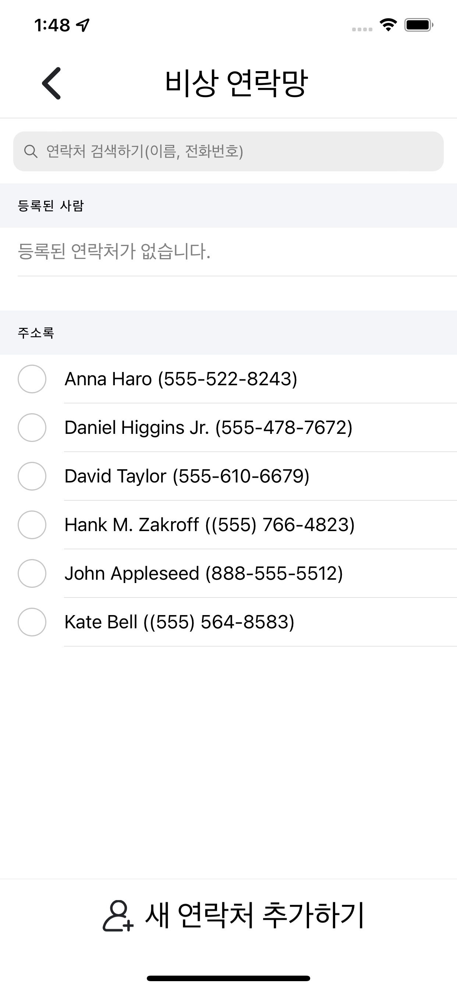Screen dimensions: 457x990
Task: Select Hank M. Zakroff radio circle
Action: [x=32, y=524]
